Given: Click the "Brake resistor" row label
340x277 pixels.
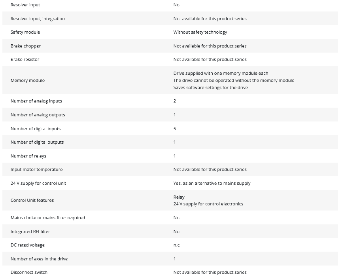Looking at the screenshot, I should tap(25, 59).
